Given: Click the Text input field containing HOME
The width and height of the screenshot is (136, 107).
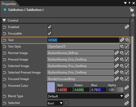Looking at the screenshot, I should (x=83, y=40).
